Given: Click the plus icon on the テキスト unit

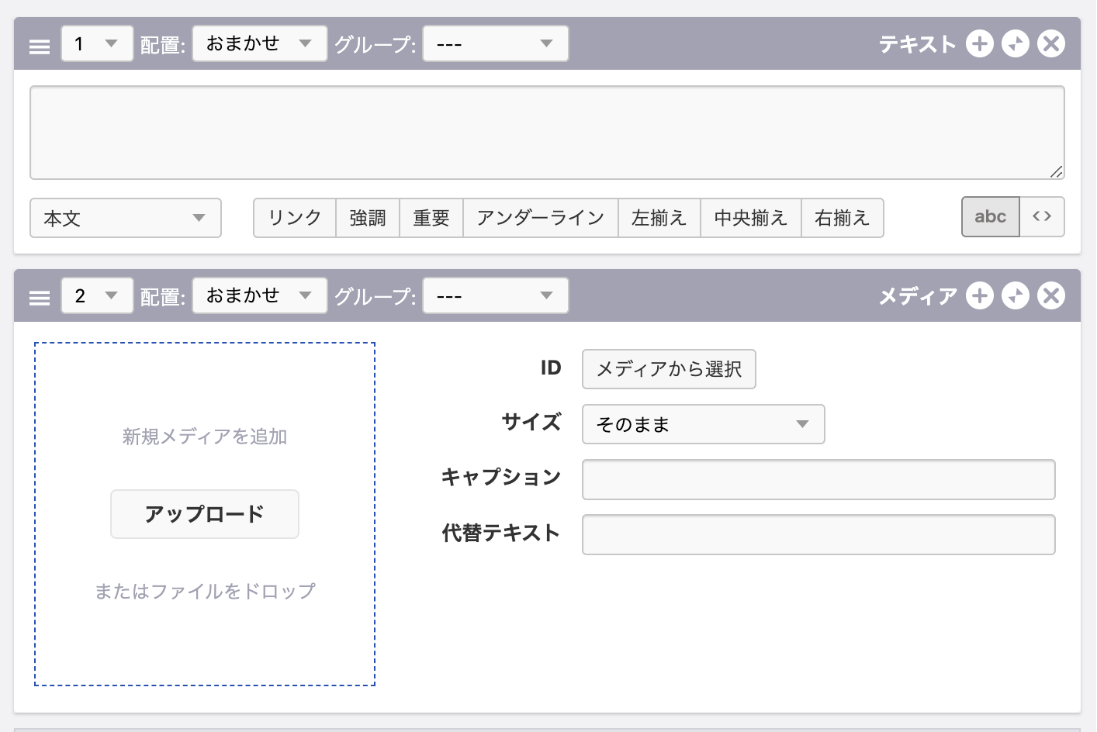Looking at the screenshot, I should coord(979,44).
